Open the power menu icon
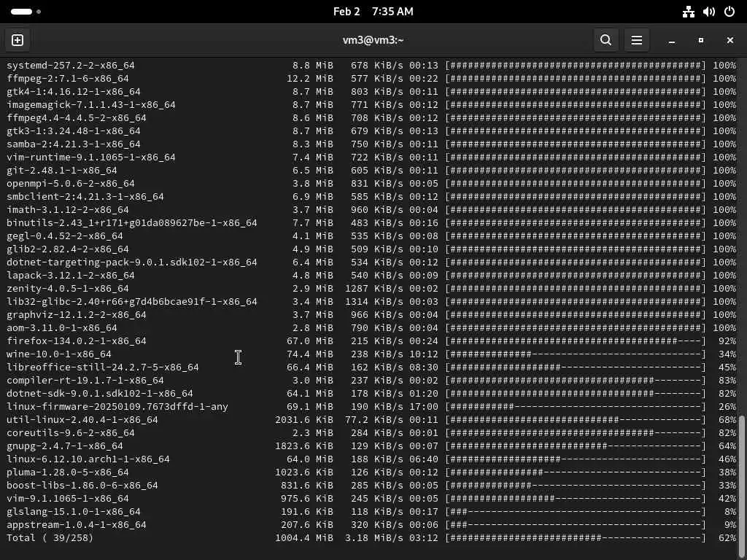 pos(729,12)
